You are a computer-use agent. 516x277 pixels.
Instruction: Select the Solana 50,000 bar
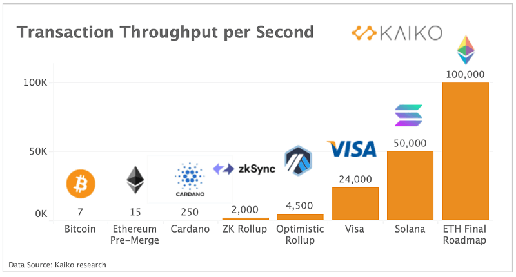coord(410,186)
